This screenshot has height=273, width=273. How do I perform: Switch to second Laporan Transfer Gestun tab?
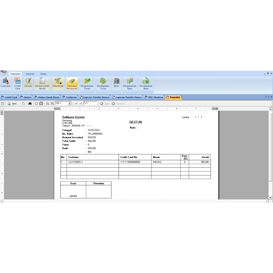click(x=127, y=97)
